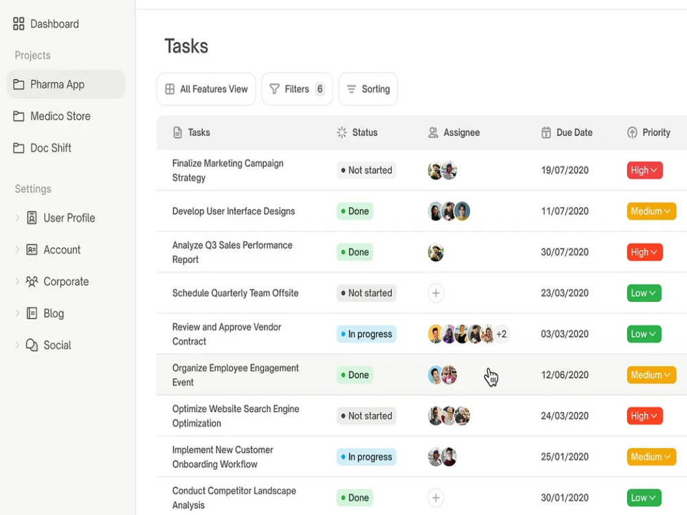The width and height of the screenshot is (687, 515).
Task: Open Low priority dropdown for Conduct Competitor Landscape
Action: pyautogui.click(x=644, y=497)
